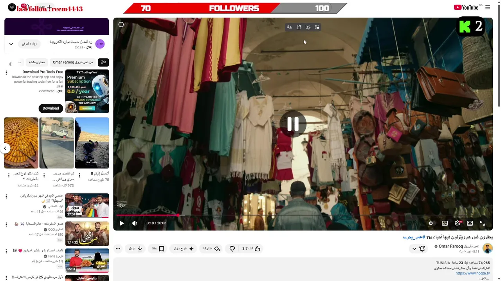Click the picture-in-picture icon at top of player

317,27
